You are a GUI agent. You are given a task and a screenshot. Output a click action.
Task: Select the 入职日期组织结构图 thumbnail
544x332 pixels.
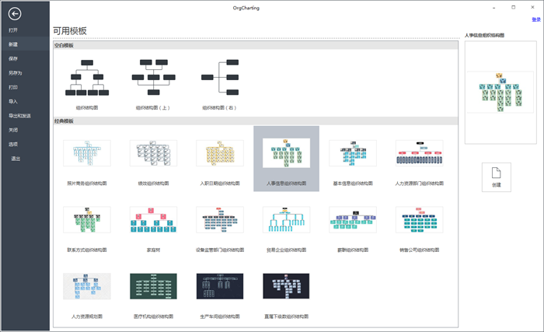coord(220,154)
